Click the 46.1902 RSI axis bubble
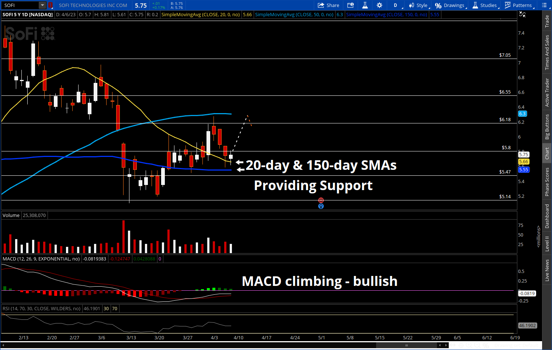 (x=527, y=325)
